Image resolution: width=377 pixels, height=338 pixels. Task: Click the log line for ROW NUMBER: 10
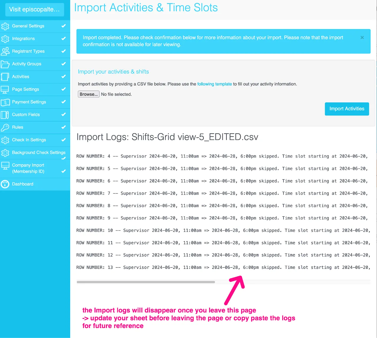coord(223,231)
